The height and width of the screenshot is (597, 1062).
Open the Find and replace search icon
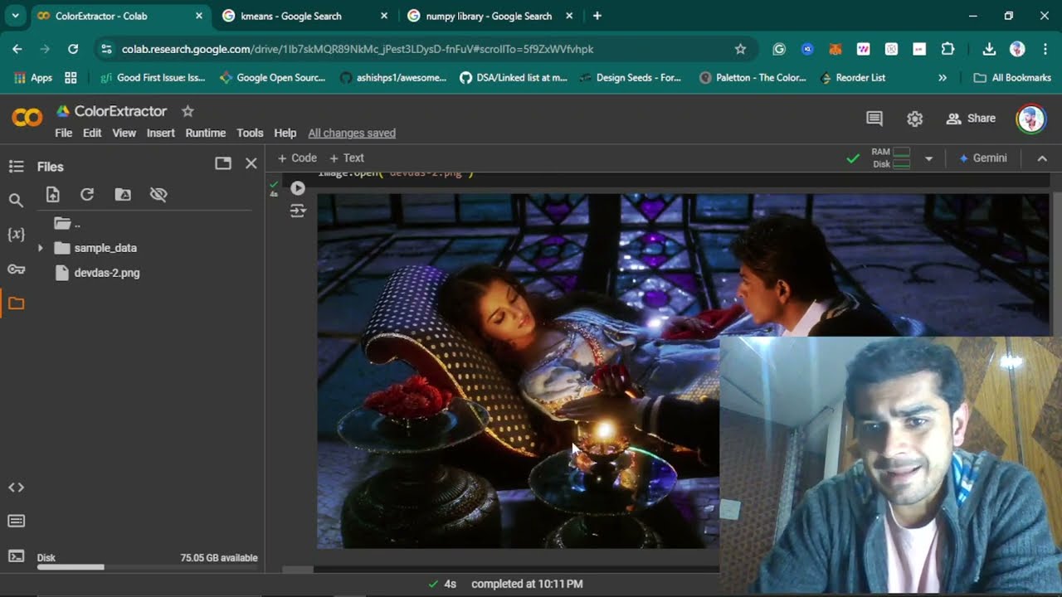coord(16,200)
